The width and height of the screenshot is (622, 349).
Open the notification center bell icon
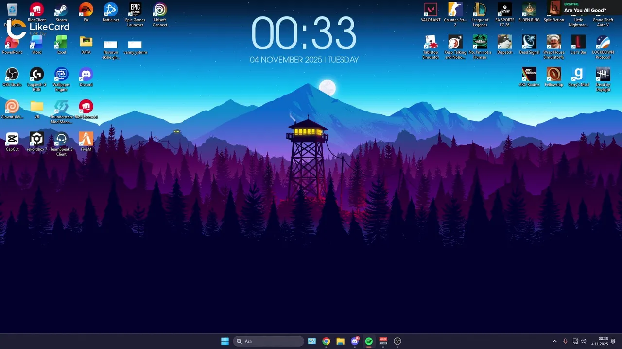click(x=613, y=341)
